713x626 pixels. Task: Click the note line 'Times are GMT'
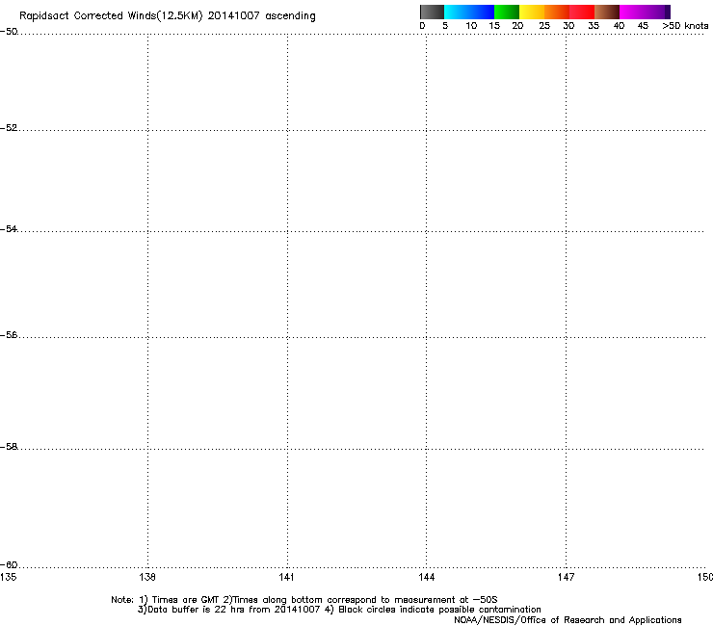coord(185,600)
